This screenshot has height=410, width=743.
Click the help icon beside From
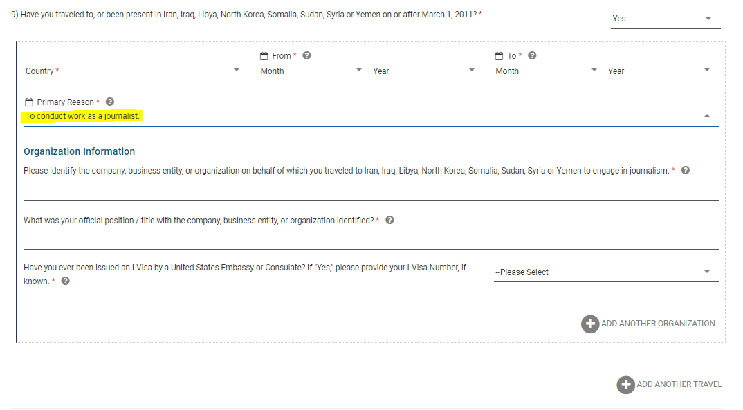[x=307, y=55]
